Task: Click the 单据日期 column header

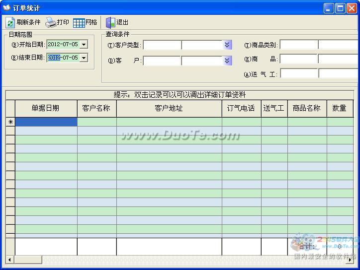Action: pos(46,108)
